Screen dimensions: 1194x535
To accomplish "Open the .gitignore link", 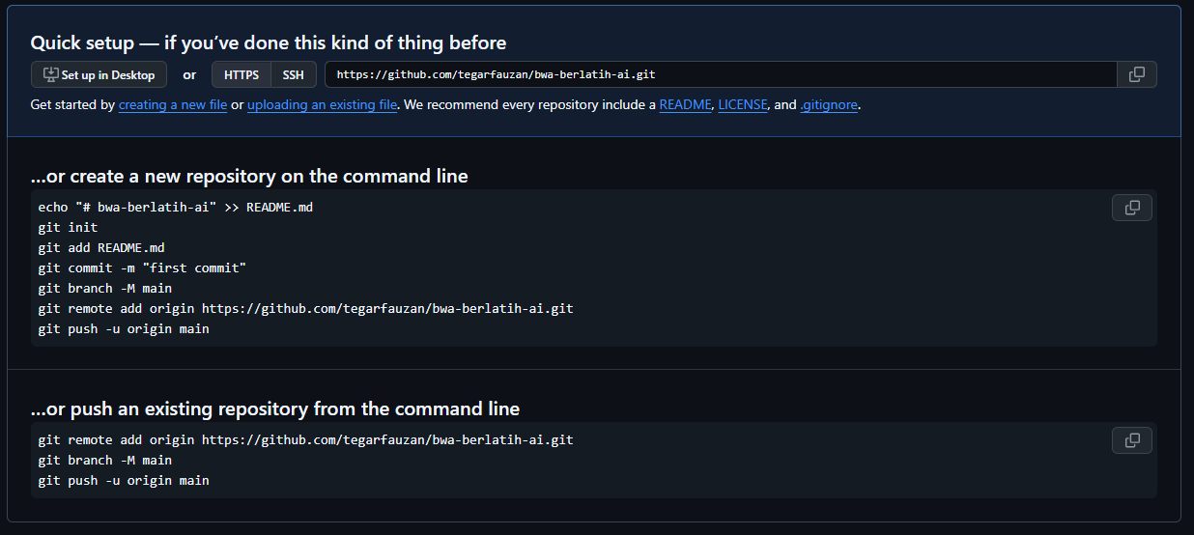I will [829, 104].
